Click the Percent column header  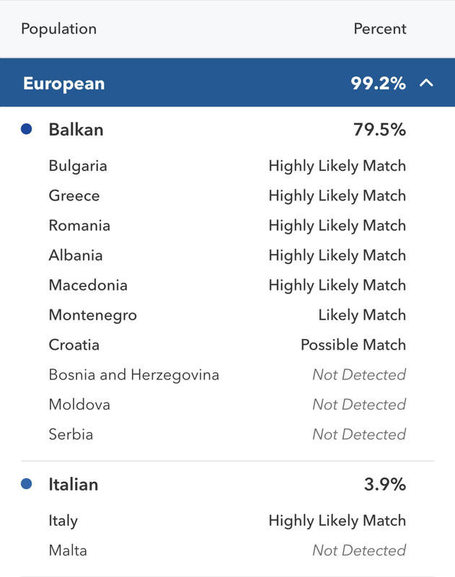coord(380,29)
